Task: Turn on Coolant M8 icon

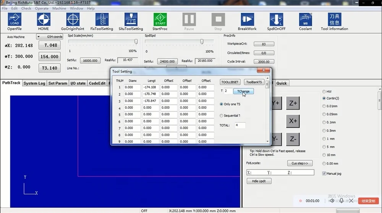Action: 305,19
